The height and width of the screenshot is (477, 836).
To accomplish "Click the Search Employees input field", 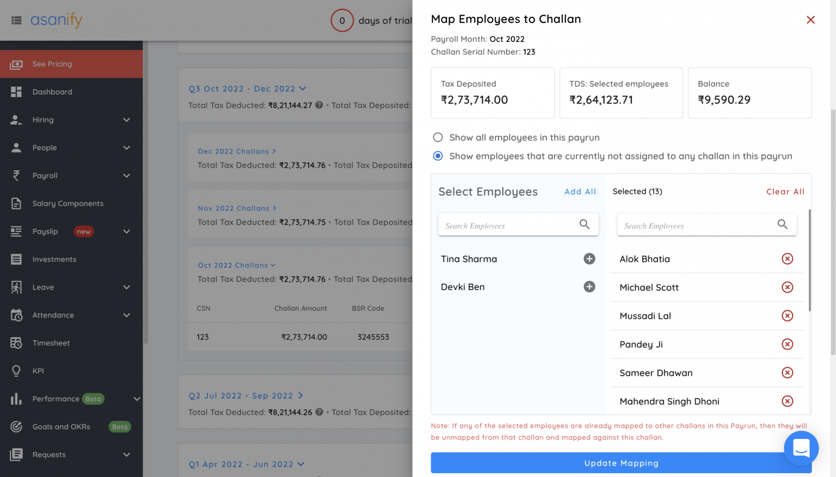I will point(512,224).
